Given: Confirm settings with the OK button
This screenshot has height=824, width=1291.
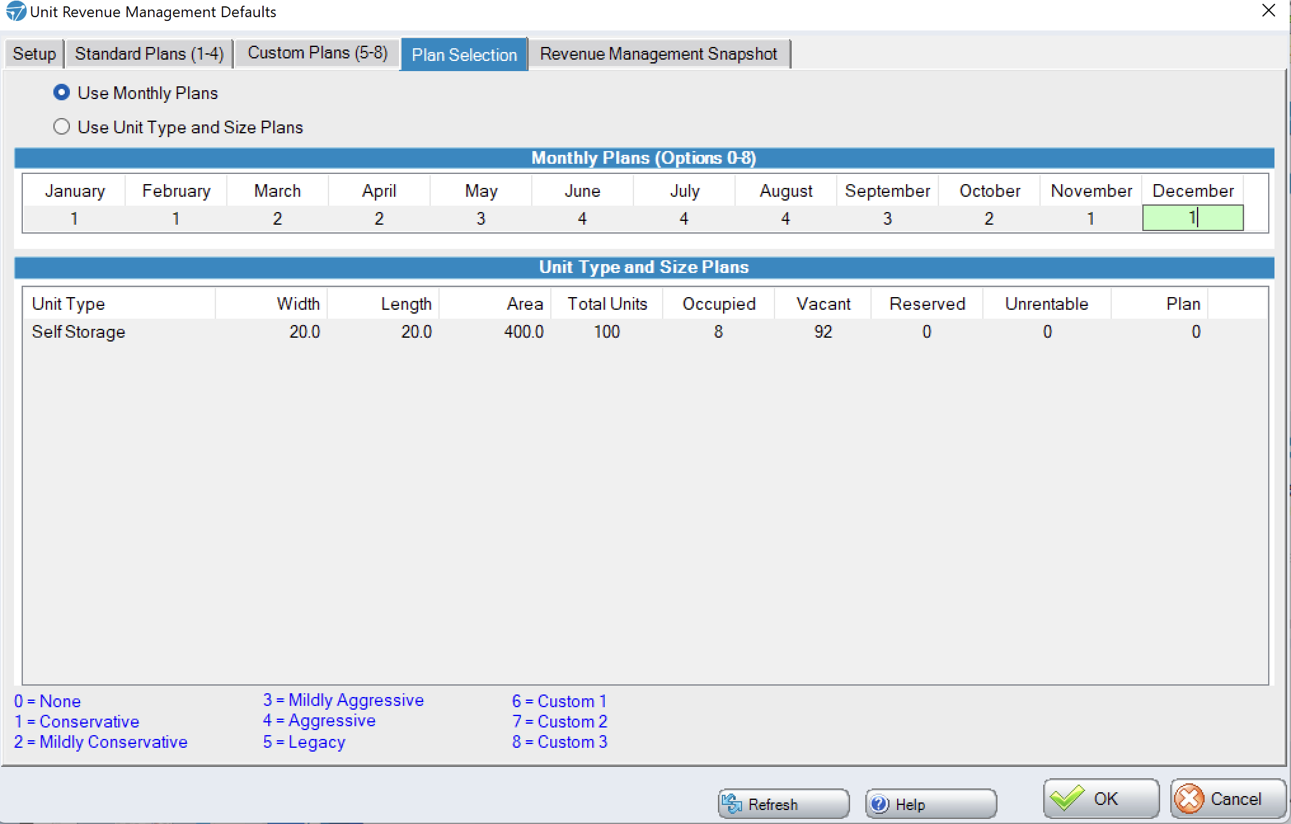Looking at the screenshot, I should coord(1102,799).
